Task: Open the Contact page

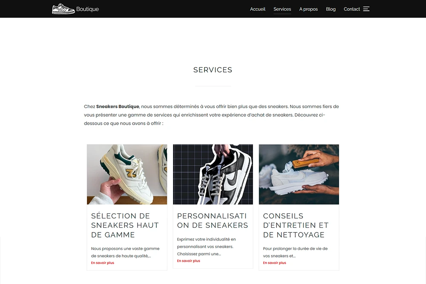Action: pyautogui.click(x=351, y=9)
